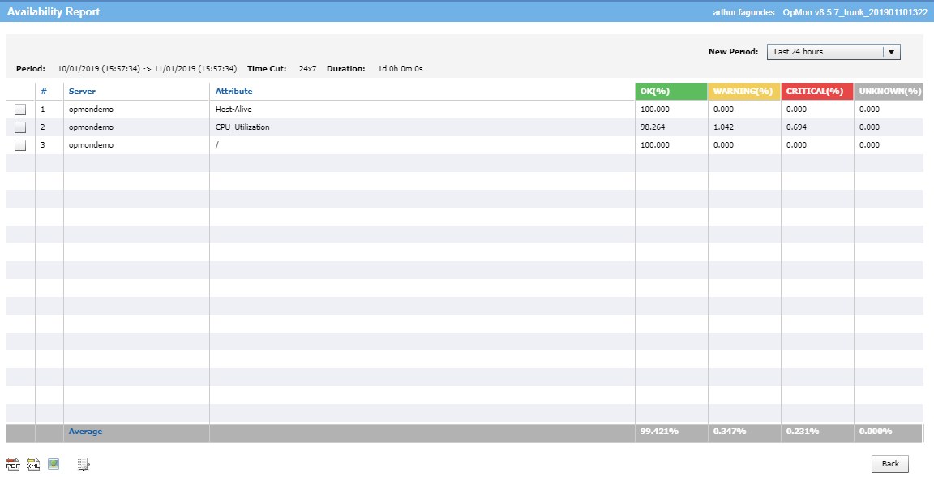Screen dimensions: 934x477
Task: Save the report as an image
Action: 54,464
